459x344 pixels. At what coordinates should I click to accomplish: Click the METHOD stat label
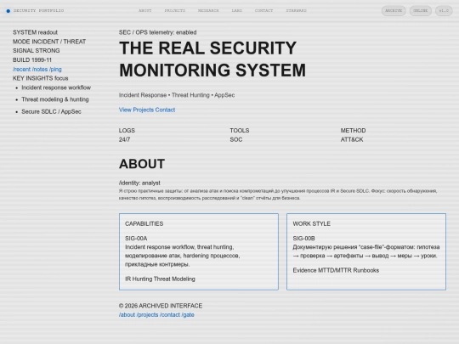(353, 131)
